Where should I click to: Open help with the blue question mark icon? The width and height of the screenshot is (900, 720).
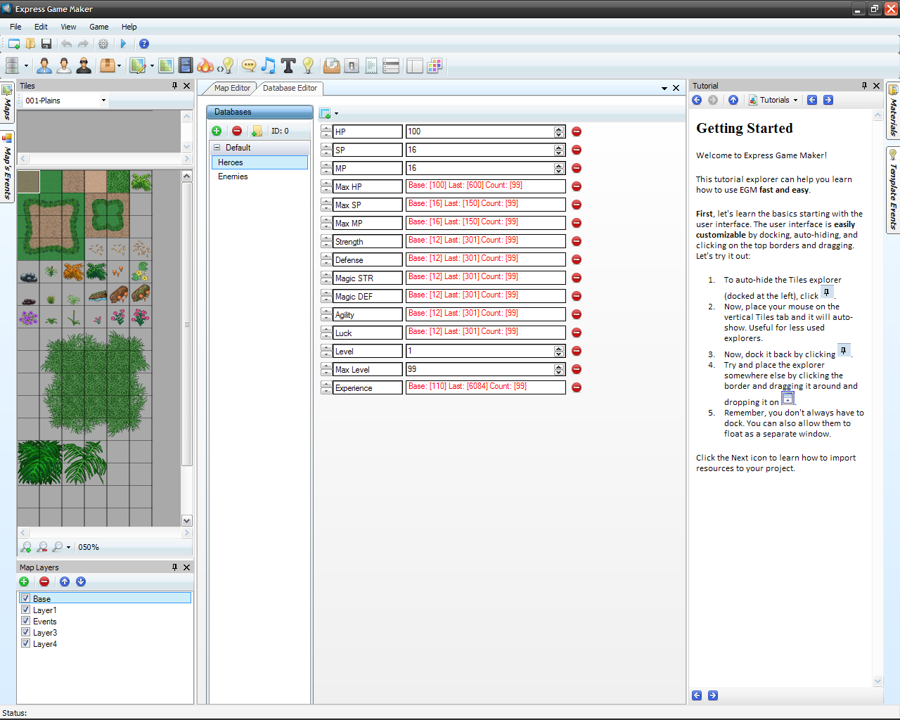pos(144,44)
